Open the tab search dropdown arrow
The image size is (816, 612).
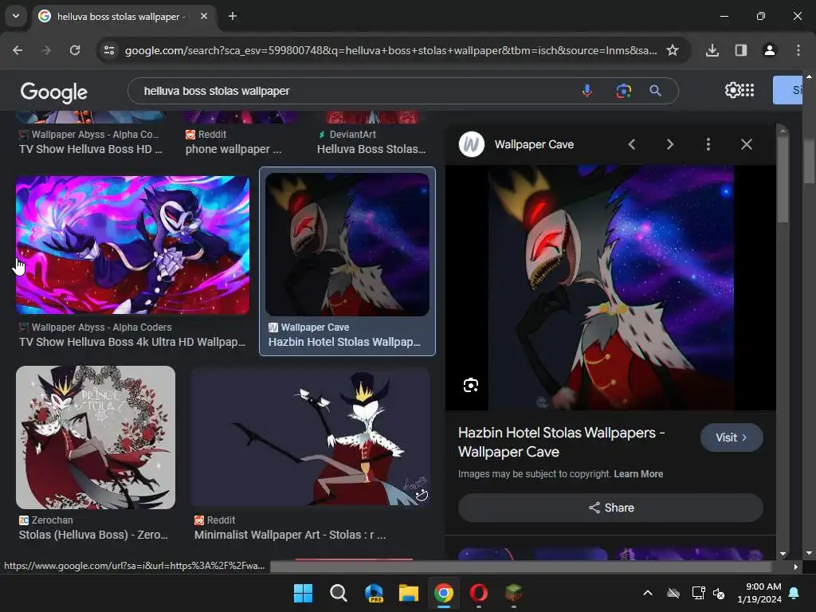tap(16, 16)
